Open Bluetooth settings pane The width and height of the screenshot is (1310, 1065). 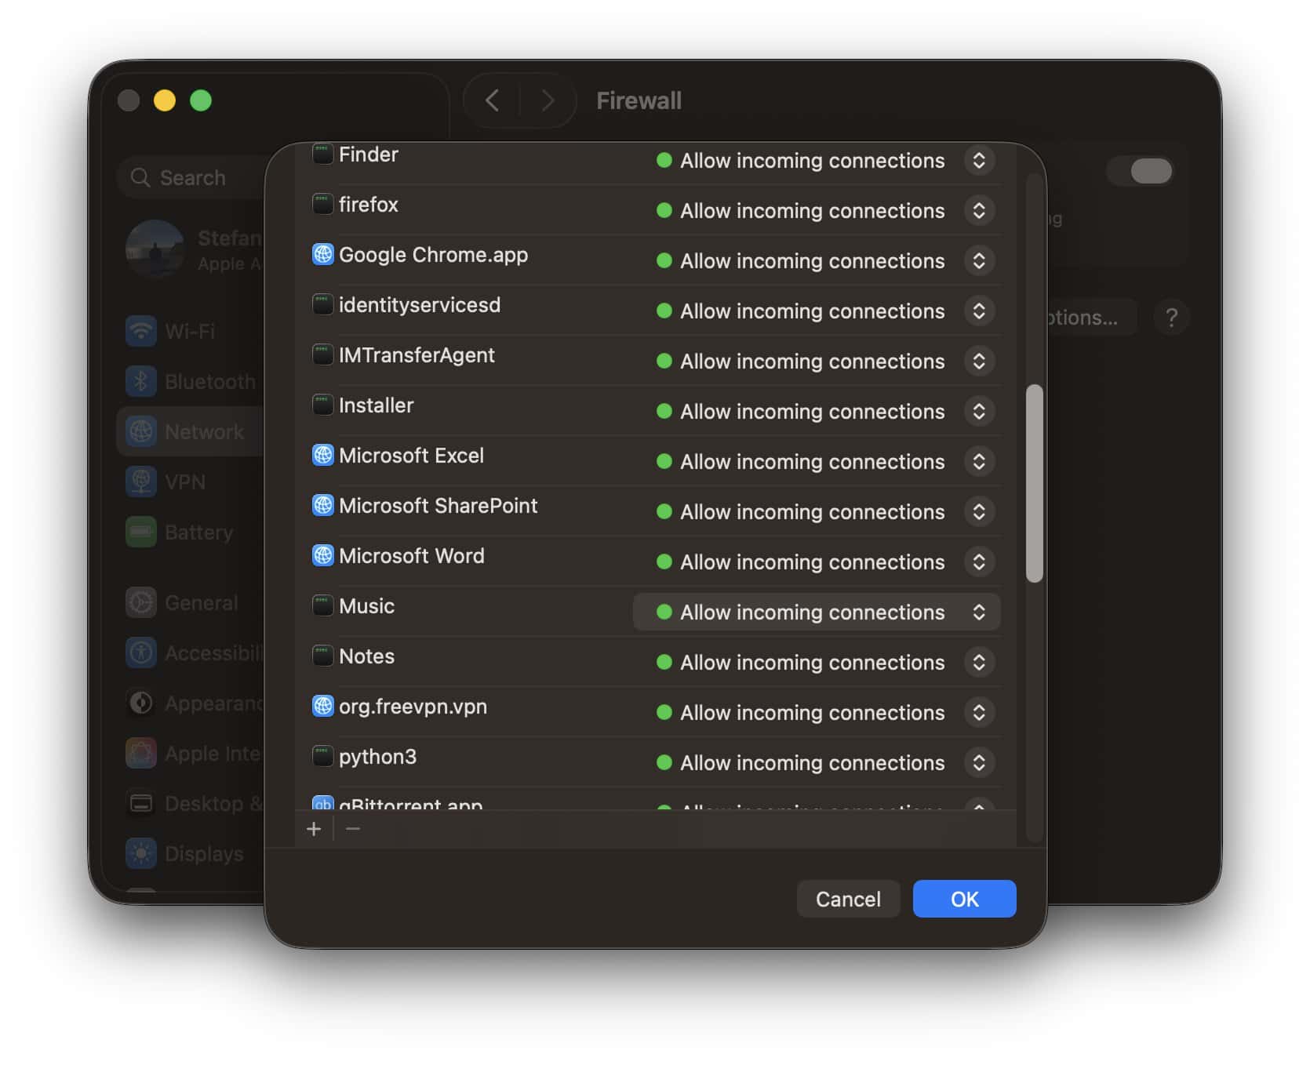click(191, 381)
